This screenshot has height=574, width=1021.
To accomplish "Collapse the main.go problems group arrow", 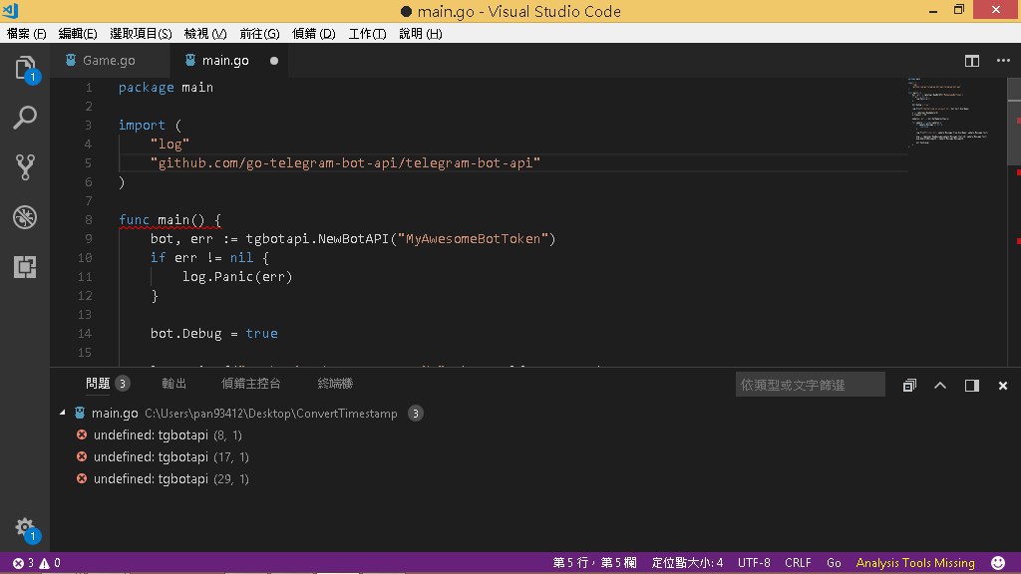I will pos(63,413).
